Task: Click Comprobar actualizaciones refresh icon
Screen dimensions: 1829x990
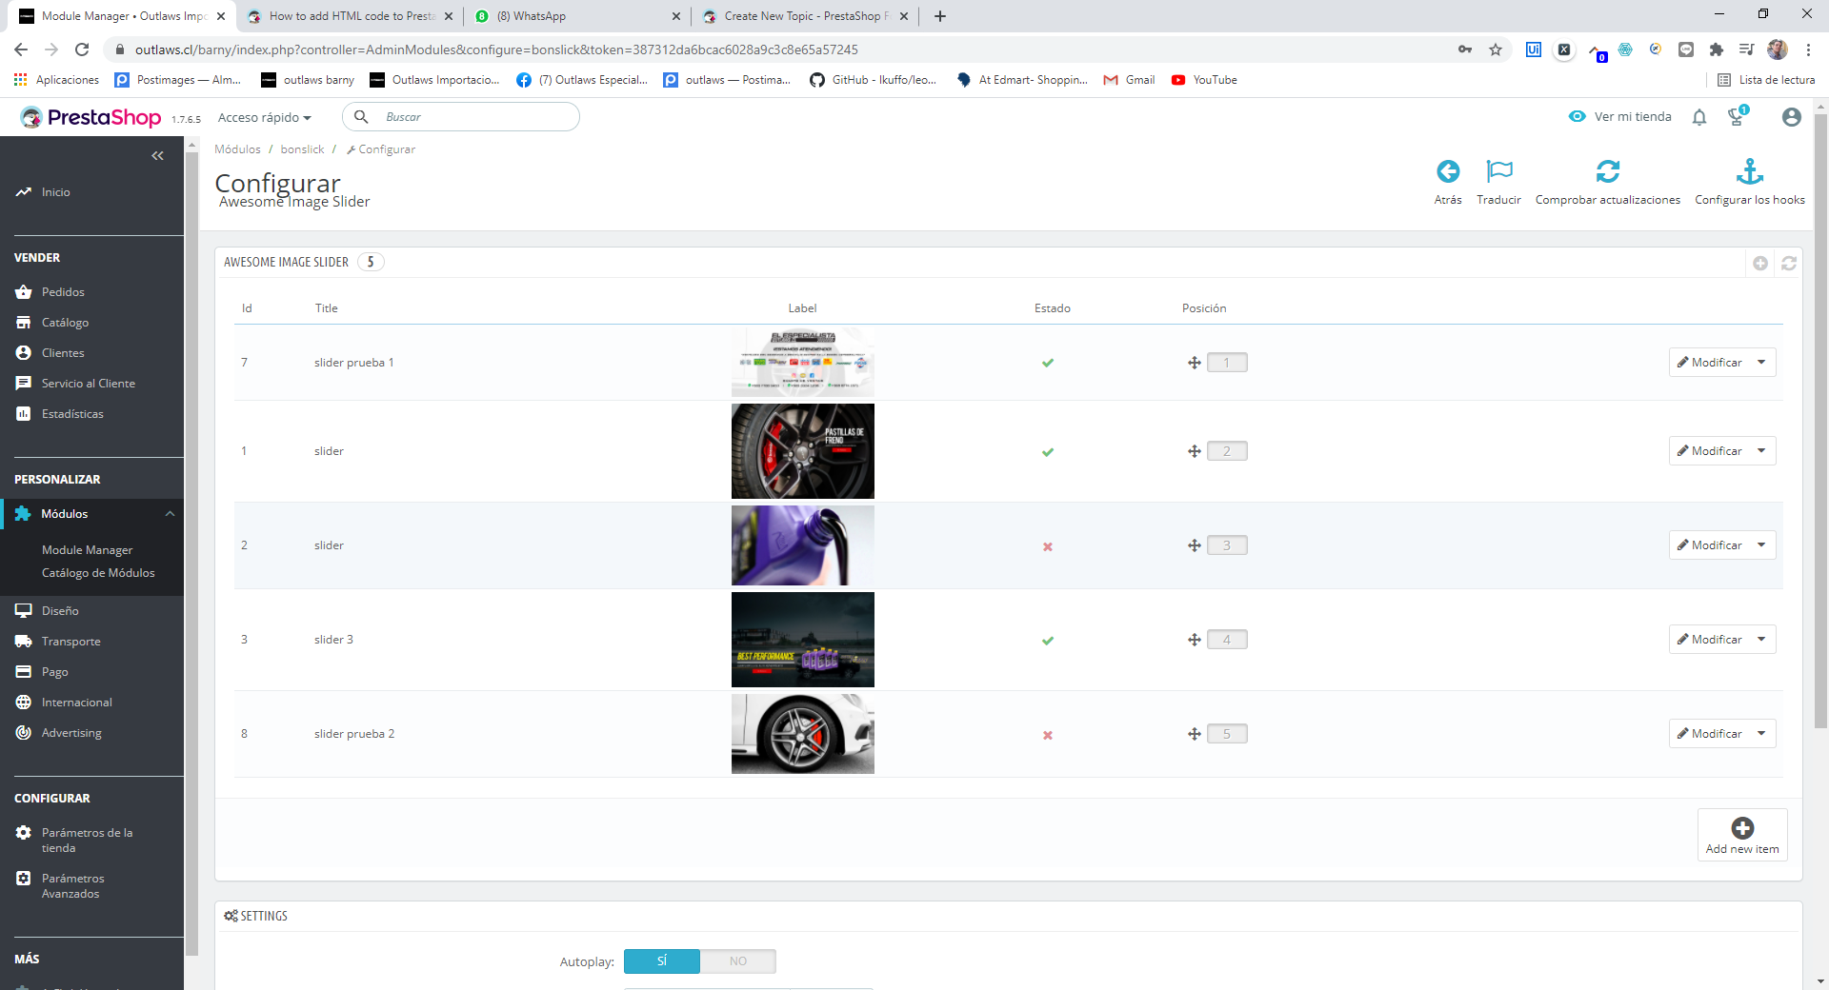Action: [x=1608, y=171]
